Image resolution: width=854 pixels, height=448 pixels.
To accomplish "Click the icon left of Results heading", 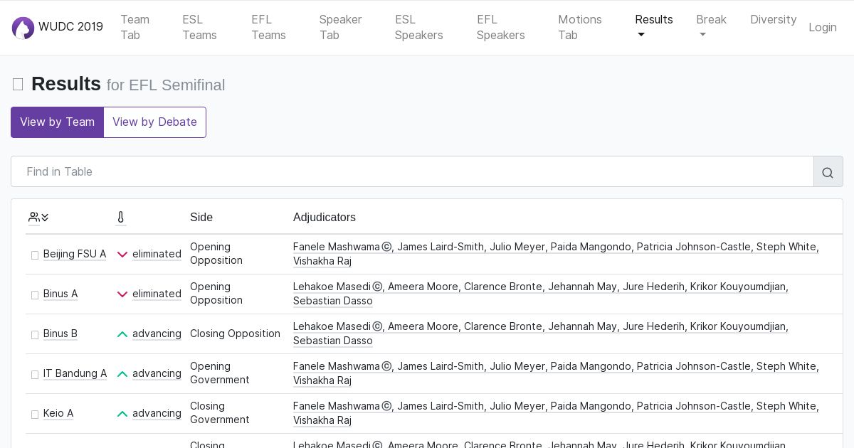I will (18, 85).
